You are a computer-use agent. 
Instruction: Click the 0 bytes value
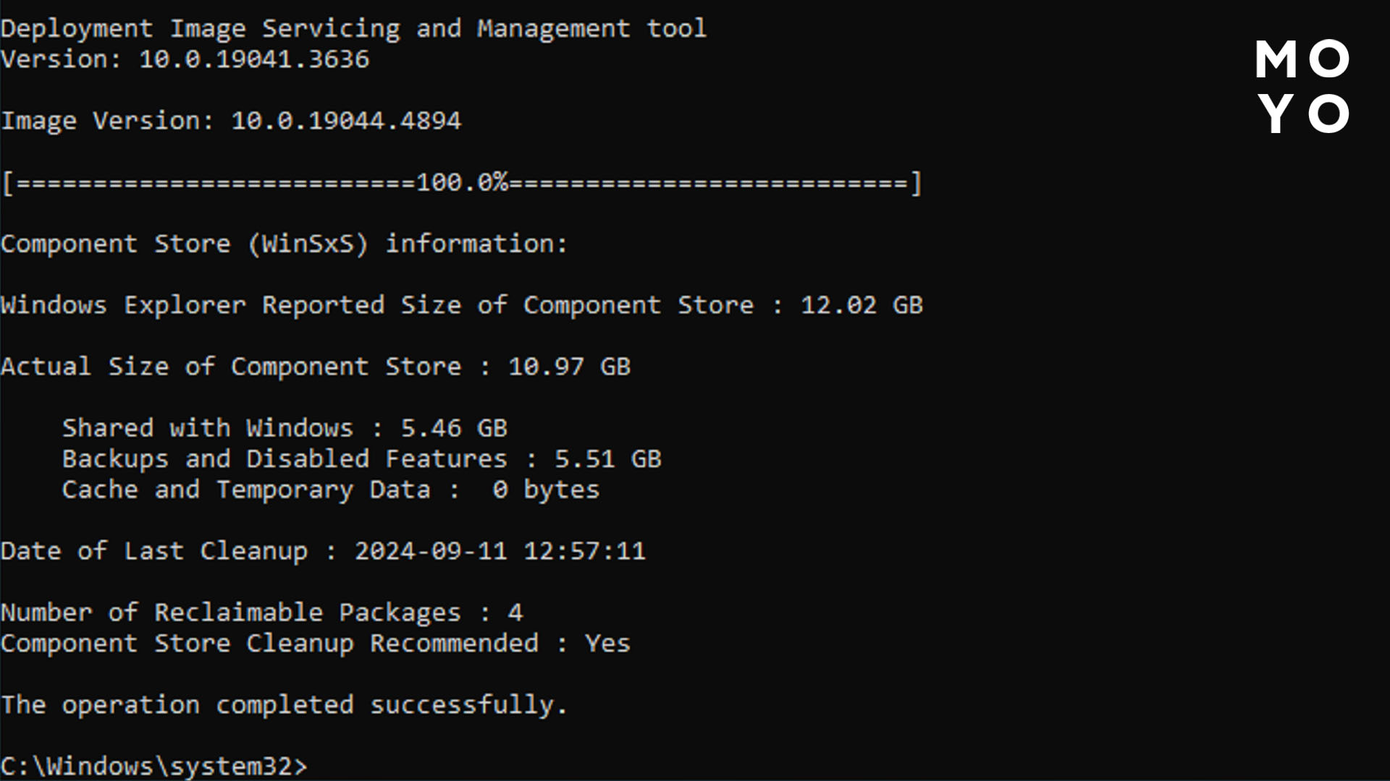546,490
